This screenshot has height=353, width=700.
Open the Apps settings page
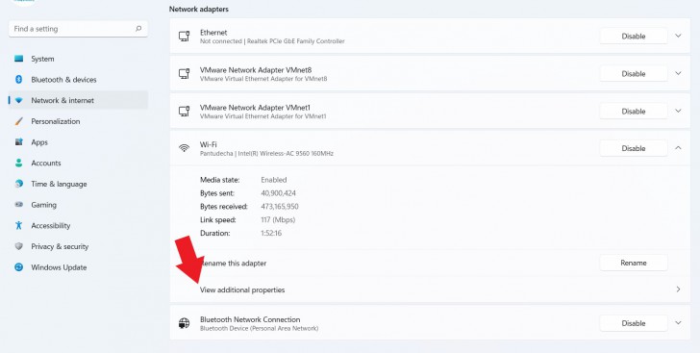pyautogui.click(x=78, y=142)
